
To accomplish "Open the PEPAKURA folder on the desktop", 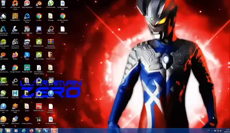I will coord(51,68).
